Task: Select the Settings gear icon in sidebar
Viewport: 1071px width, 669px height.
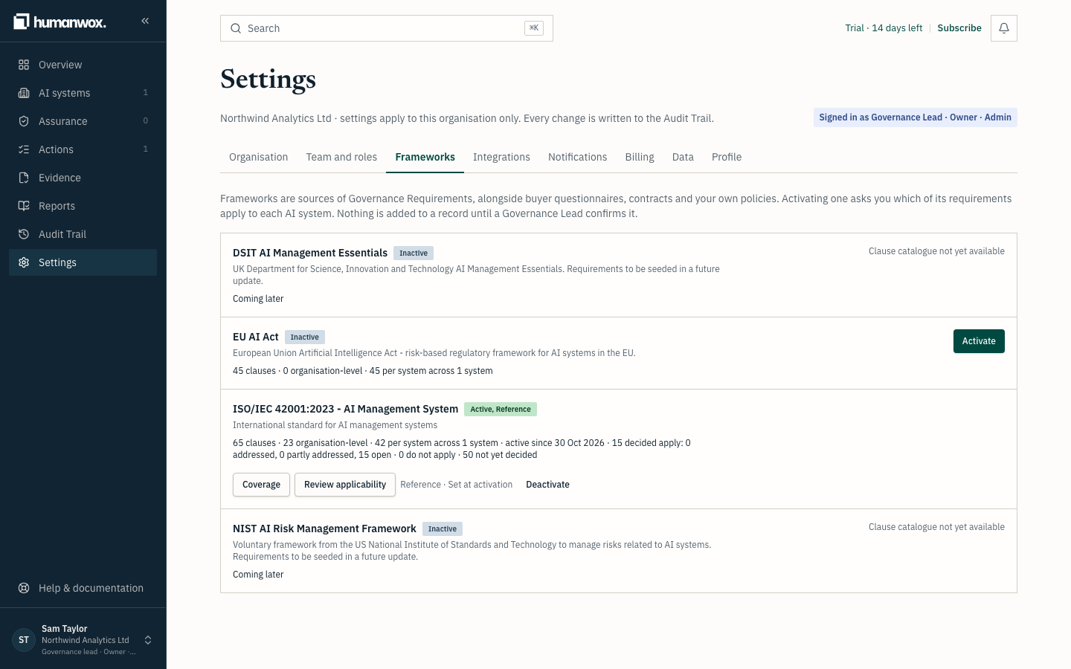Action: pyautogui.click(x=24, y=262)
